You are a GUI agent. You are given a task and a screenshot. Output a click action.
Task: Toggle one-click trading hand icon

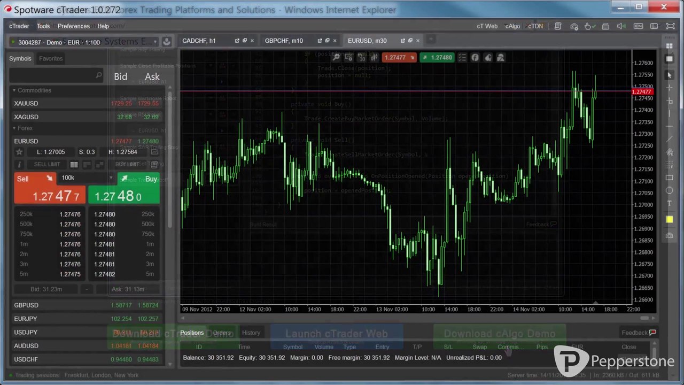pos(589,26)
